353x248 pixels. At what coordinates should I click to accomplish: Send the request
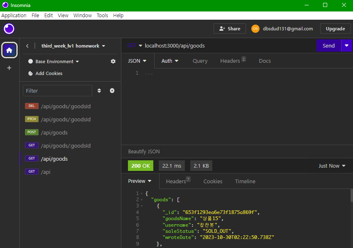click(329, 46)
